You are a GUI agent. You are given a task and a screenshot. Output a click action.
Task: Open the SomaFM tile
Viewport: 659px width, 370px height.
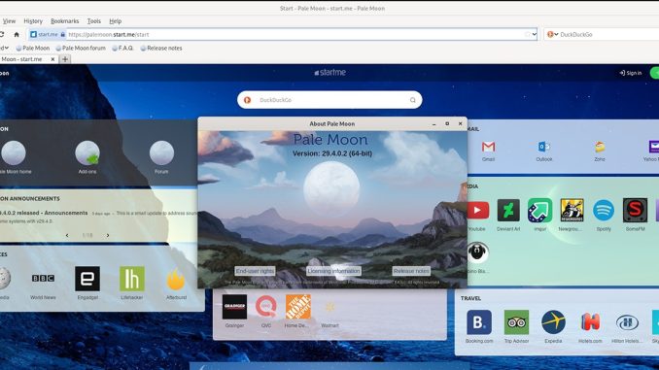pos(635,210)
